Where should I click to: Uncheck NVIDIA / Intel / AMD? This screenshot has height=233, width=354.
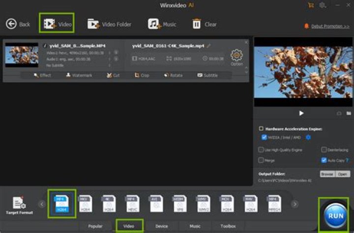pos(264,137)
